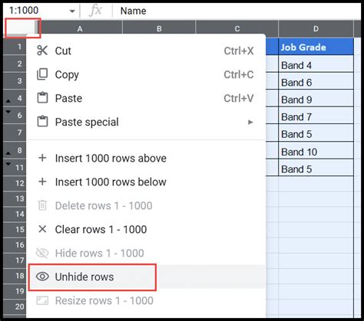Click the eye icon next to Unhide rows
The height and width of the screenshot is (321, 364).
click(42, 277)
